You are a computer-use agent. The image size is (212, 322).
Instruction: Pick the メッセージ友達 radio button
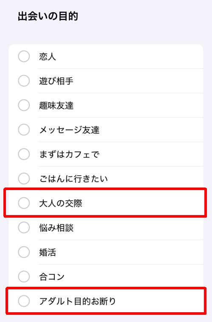24,129
